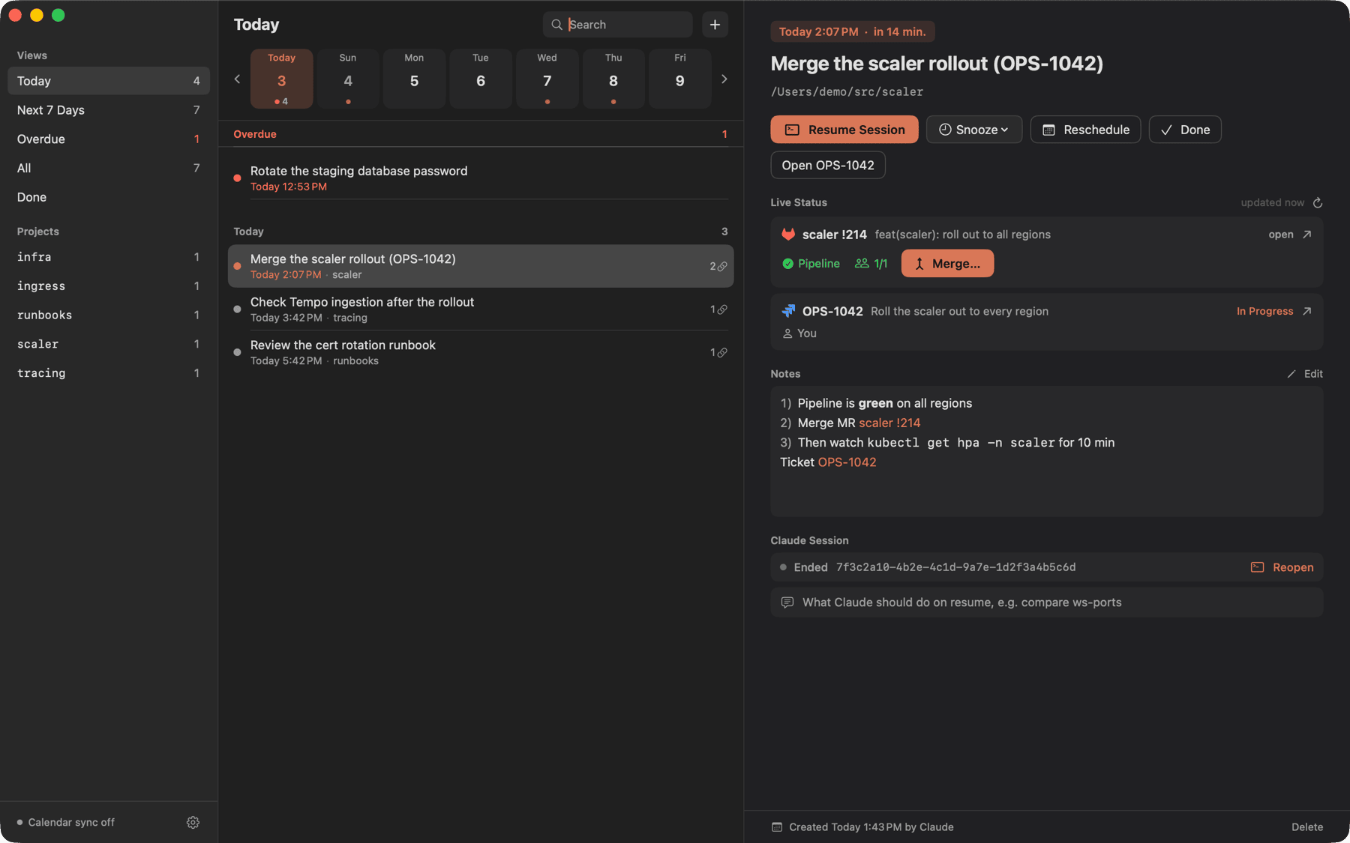
Task: Delete this task
Action: pyautogui.click(x=1307, y=827)
